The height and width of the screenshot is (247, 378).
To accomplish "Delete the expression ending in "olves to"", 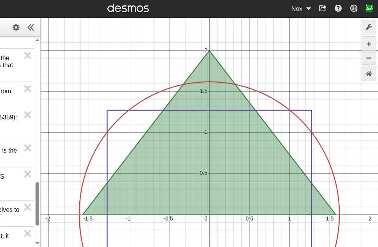I will tap(28, 208).
